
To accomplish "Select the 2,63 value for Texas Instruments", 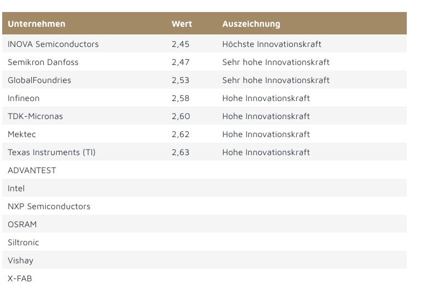I will coord(180,152).
